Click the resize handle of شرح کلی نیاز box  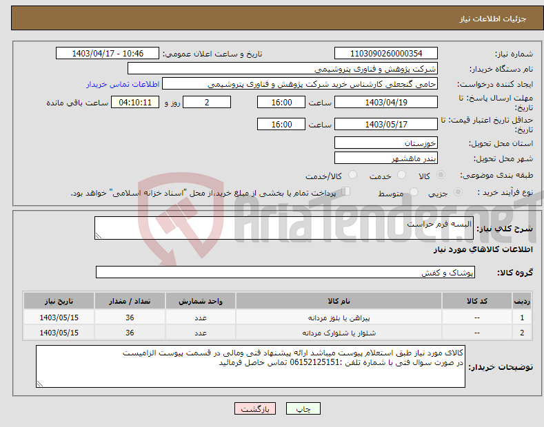99,236
